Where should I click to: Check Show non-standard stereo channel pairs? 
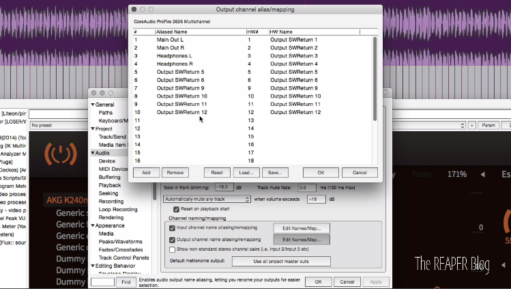click(172, 249)
